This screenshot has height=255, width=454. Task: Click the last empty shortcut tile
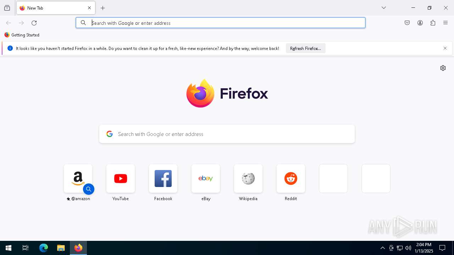click(376, 178)
